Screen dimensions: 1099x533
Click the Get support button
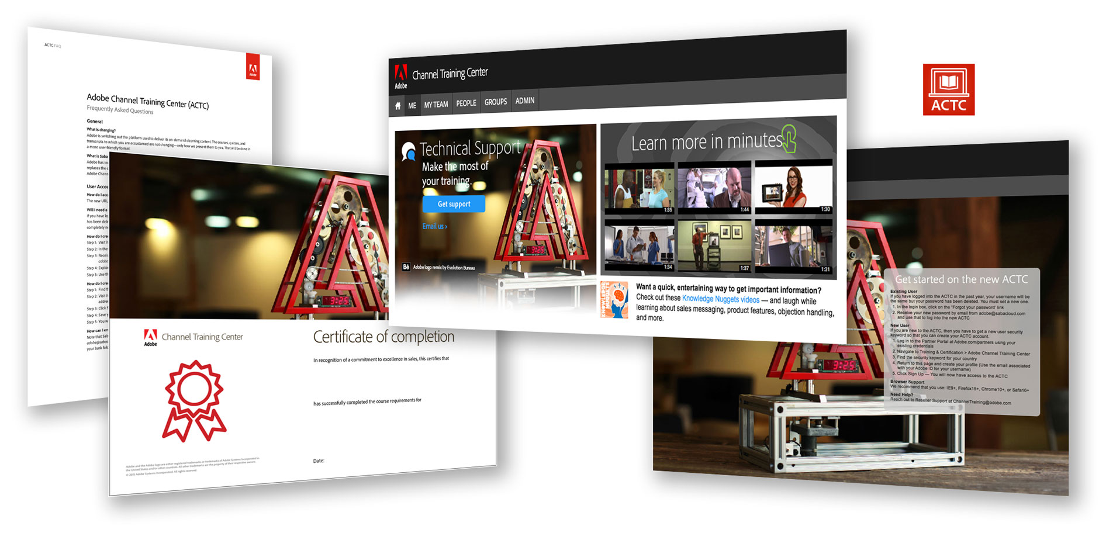click(454, 204)
